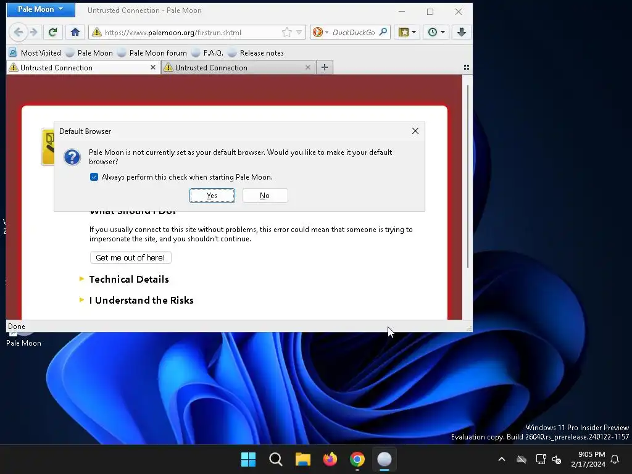Viewport: 632px width, 474px height.
Task: Click the question mark dialog icon
Action: 72,157
